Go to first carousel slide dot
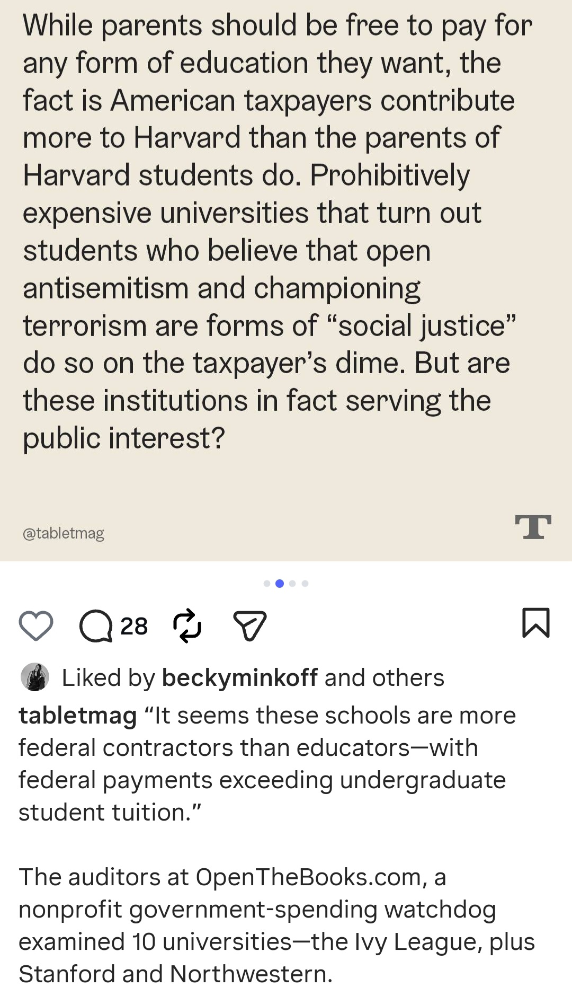Screen dimensions: 572x996 pos(267,584)
